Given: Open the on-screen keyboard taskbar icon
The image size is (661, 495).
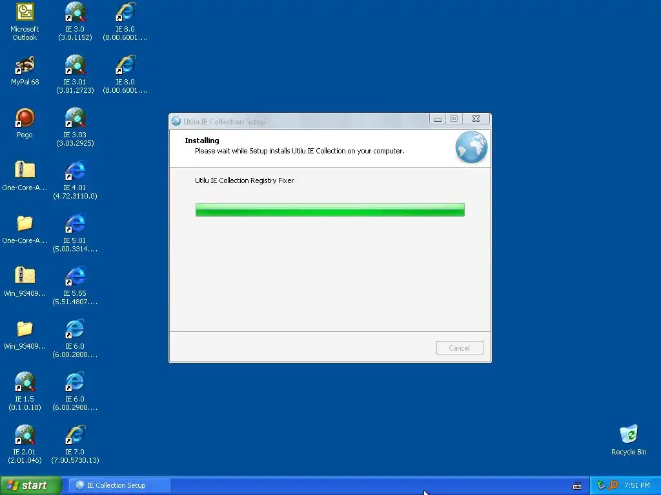Looking at the screenshot, I should pos(577,486).
